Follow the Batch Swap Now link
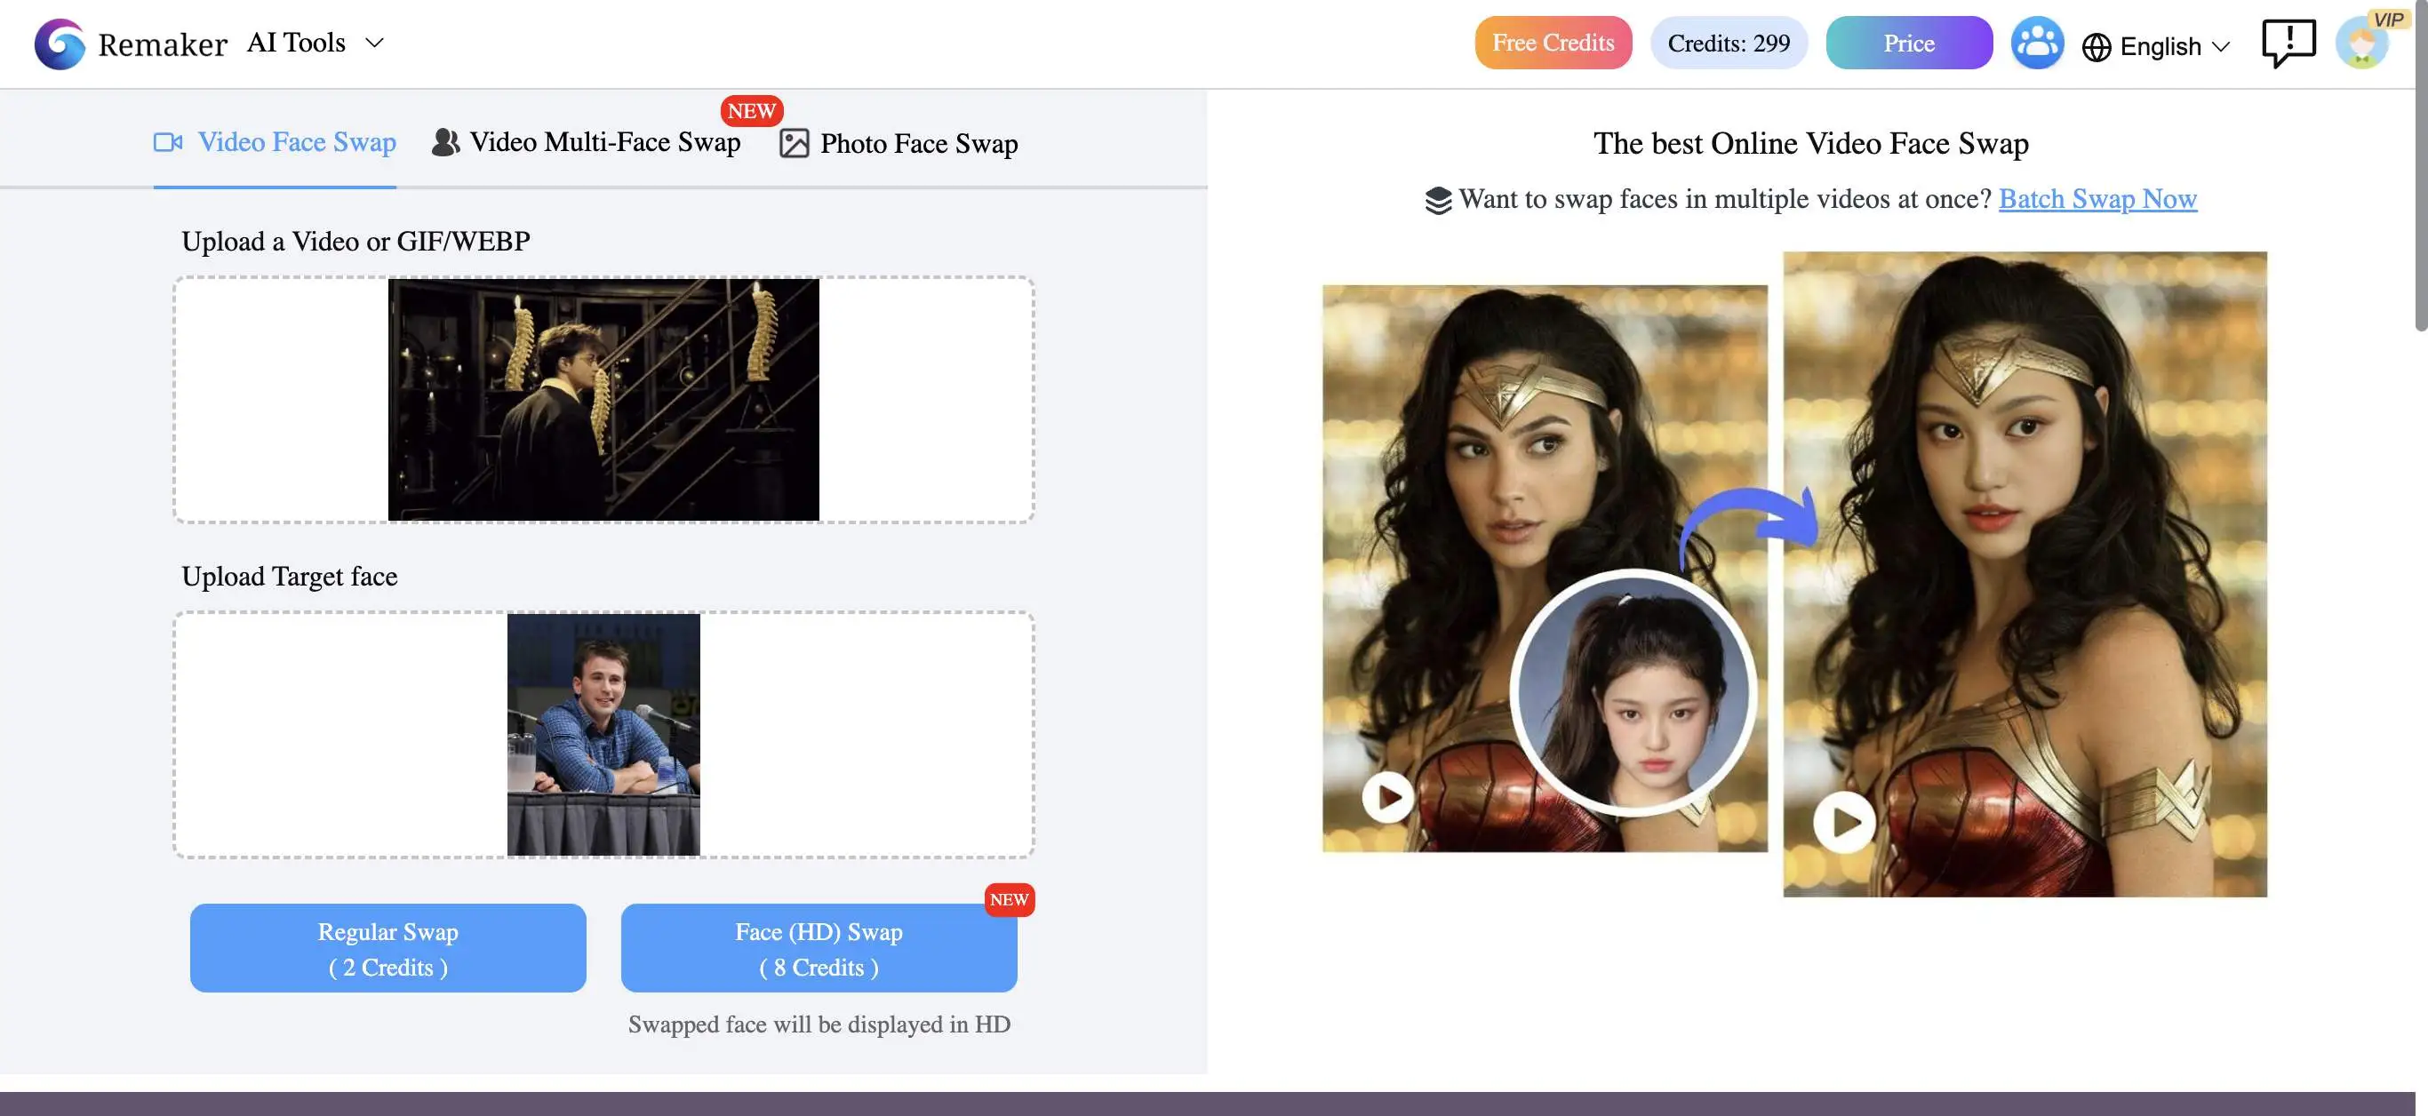The height and width of the screenshot is (1116, 2428). click(x=2097, y=199)
